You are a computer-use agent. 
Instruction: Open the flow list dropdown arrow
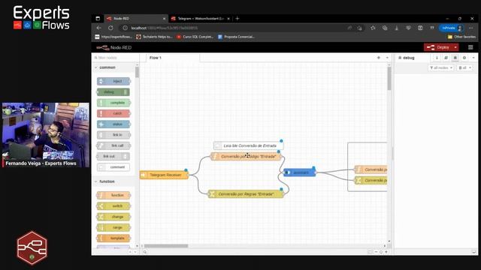[x=387, y=58]
